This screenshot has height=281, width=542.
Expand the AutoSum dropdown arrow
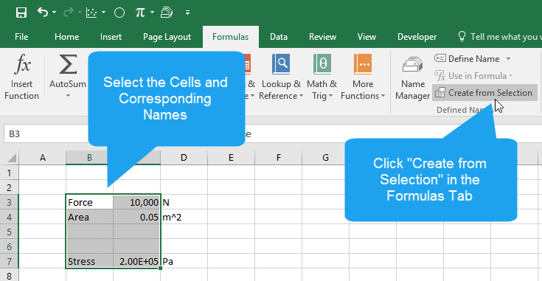[x=68, y=95]
